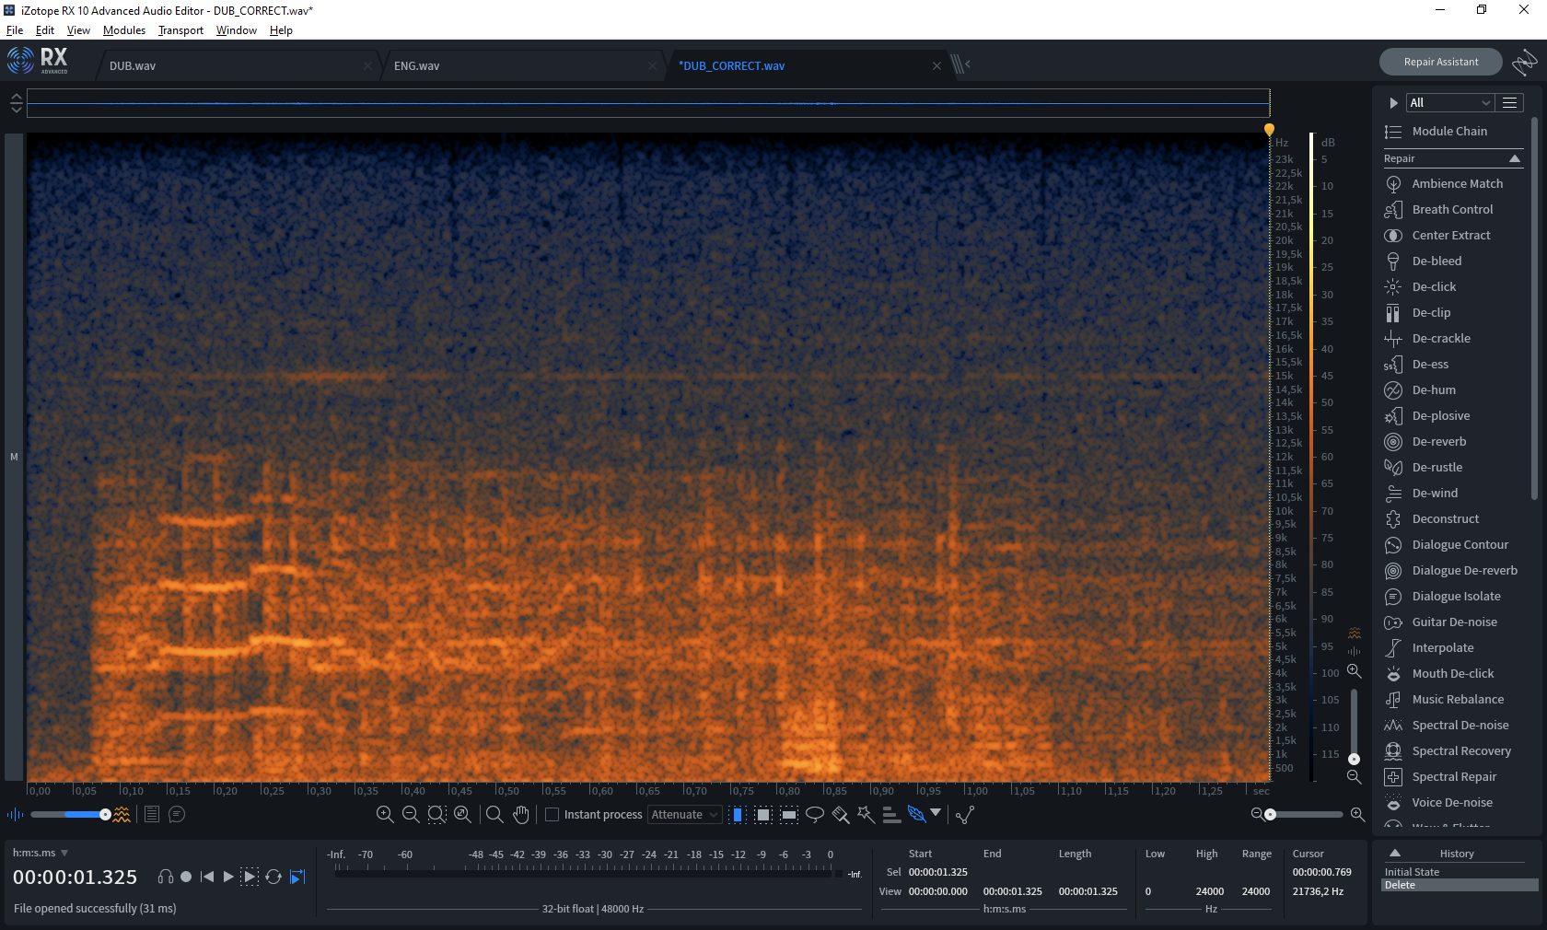Collapse the Repair module category
The height and width of the screenshot is (930, 1547).
coord(1515,159)
